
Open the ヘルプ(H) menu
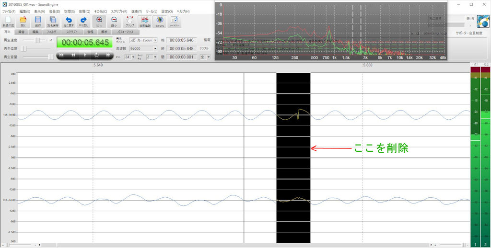click(x=183, y=11)
